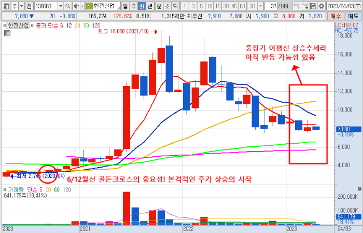Image resolution: width=363 pixels, height=233 pixels.
Task: Click the 종가 단순 moving average label
Action: point(47,26)
